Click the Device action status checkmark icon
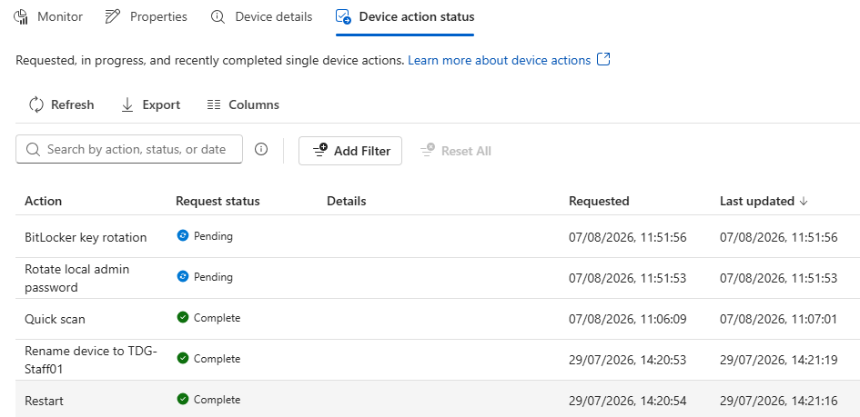 [343, 17]
